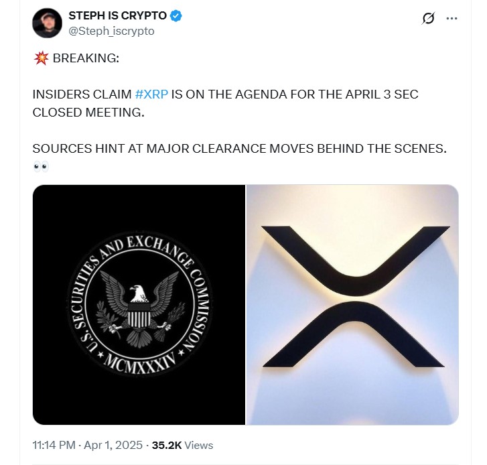The height and width of the screenshot is (465, 487).
Task: Click the collision emoji before BREAKING
Action: click(41, 58)
